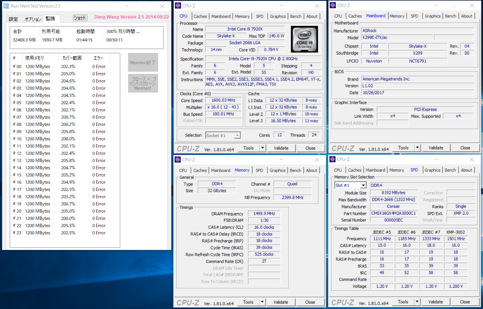Expand the Slot #1 memory slot dropdown
The width and height of the screenshot is (483, 309).
tap(363, 185)
